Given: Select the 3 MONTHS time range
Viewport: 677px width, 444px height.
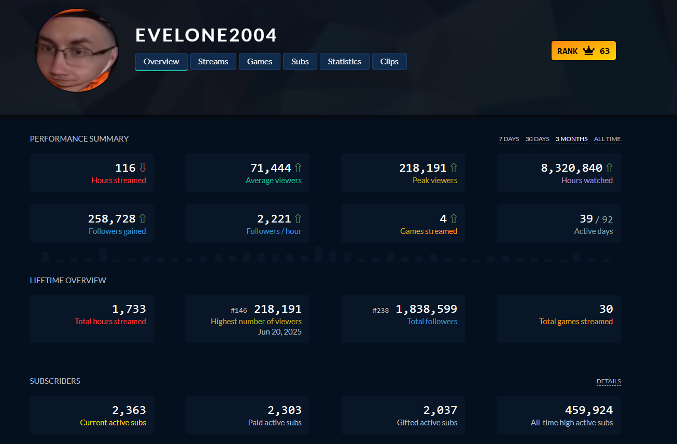Looking at the screenshot, I should [x=572, y=139].
